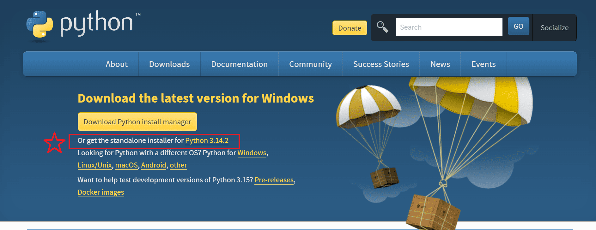Open the Socialize menu
The height and width of the screenshot is (230, 596).
point(554,28)
